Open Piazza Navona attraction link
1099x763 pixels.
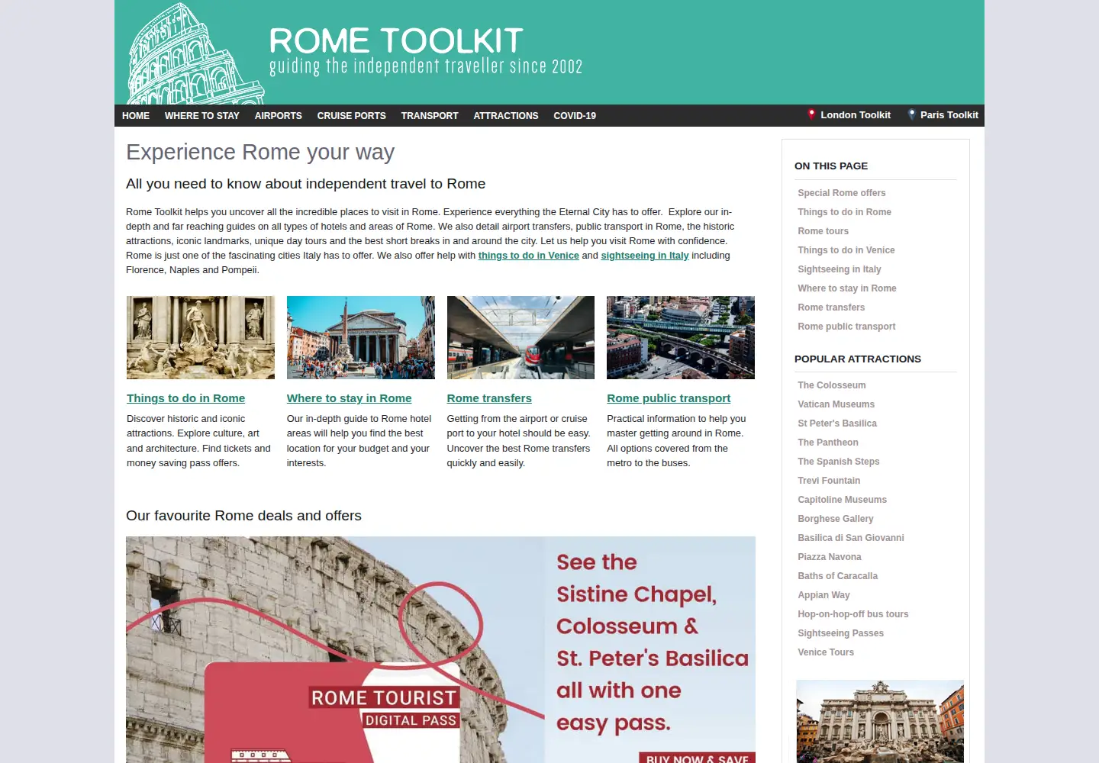coord(830,557)
